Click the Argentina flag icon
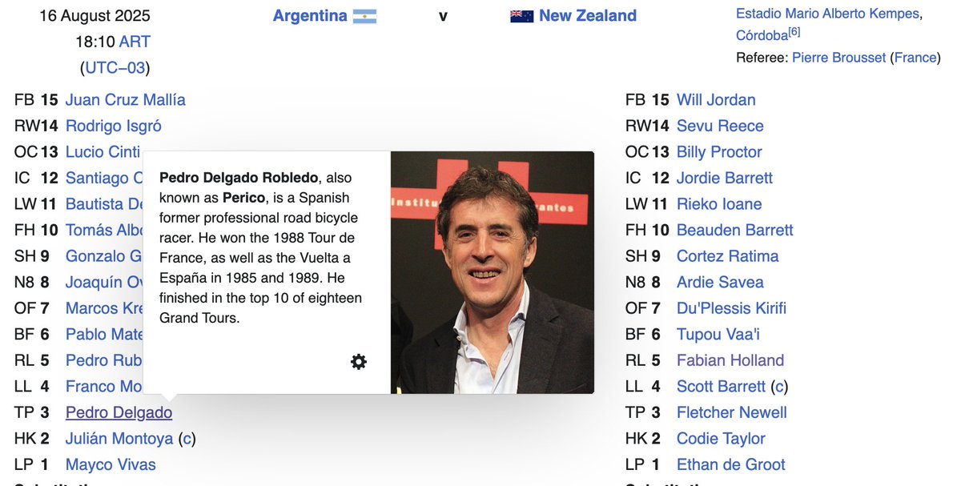The width and height of the screenshot is (961, 486). click(x=364, y=16)
